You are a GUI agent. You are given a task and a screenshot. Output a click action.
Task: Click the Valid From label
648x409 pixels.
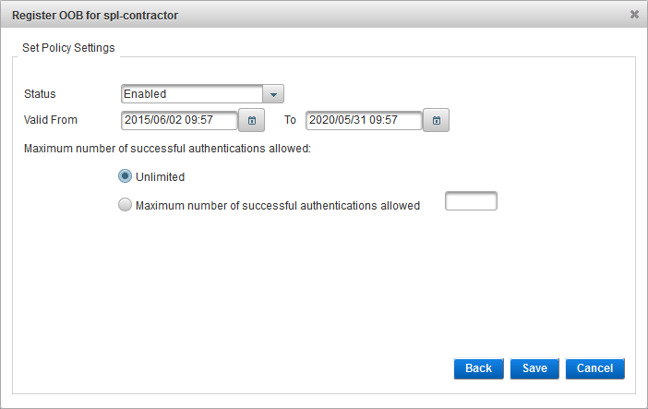pyautogui.click(x=51, y=120)
